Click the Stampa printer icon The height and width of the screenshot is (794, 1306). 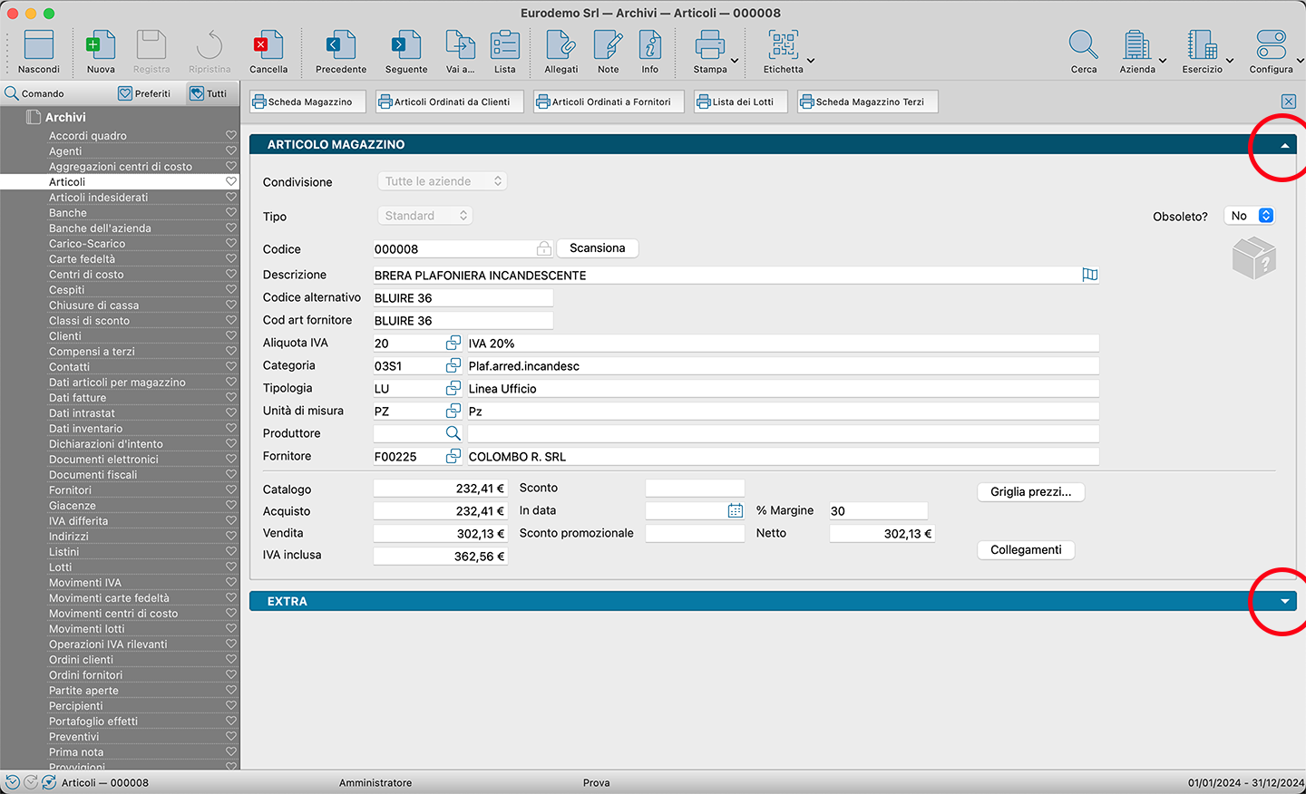(x=709, y=46)
